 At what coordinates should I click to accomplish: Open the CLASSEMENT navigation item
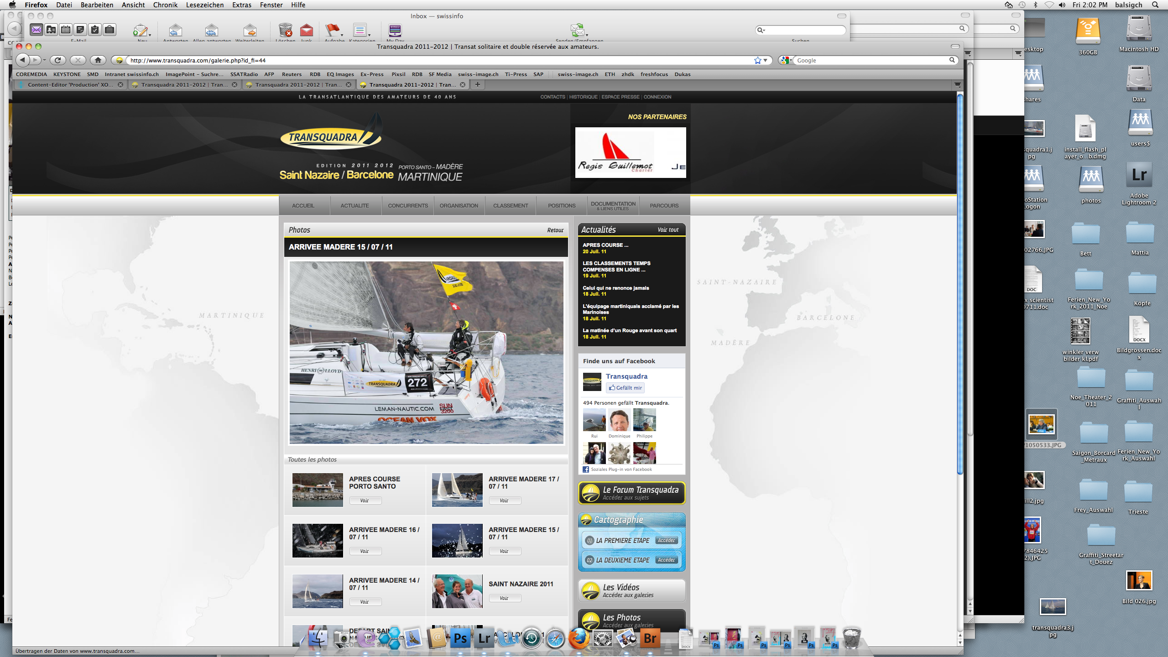coord(510,206)
